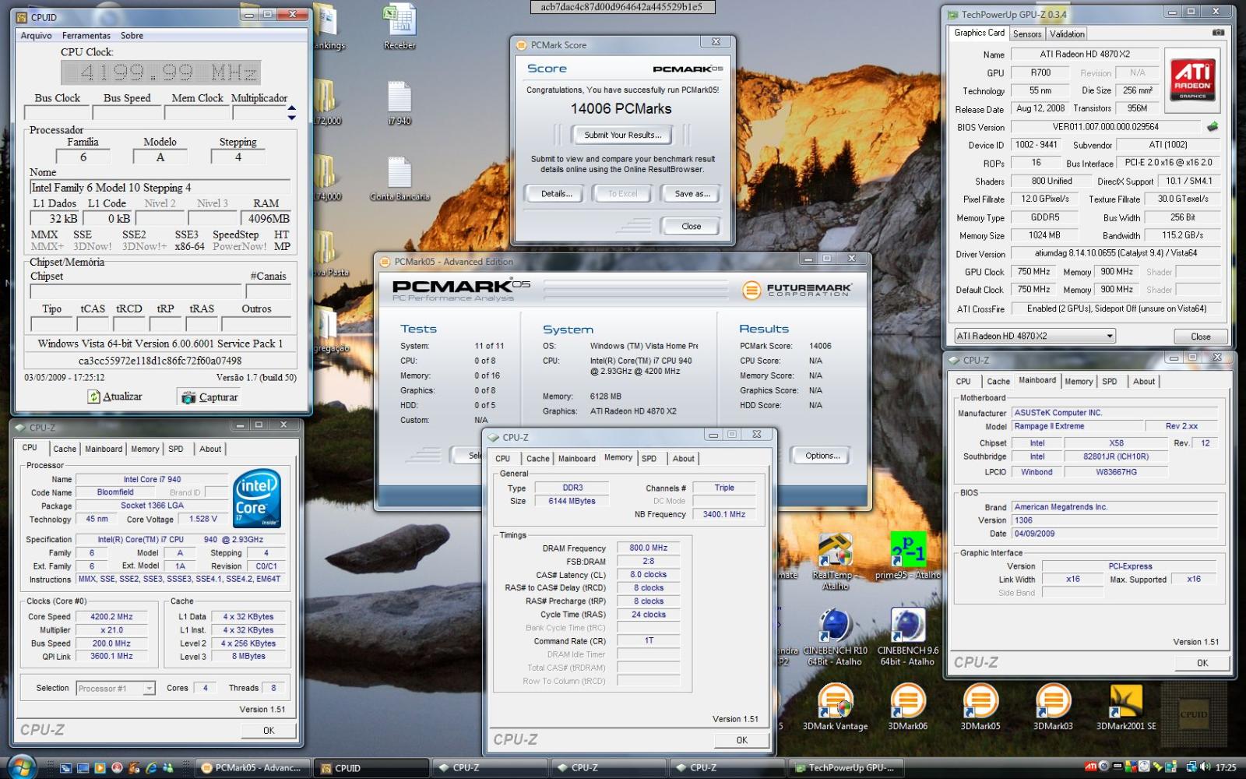Switch to GPU-Z Sensors tab

click(1027, 33)
